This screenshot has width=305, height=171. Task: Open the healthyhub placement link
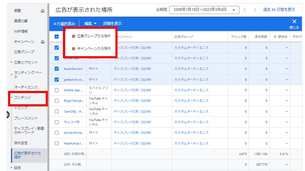click(74, 144)
